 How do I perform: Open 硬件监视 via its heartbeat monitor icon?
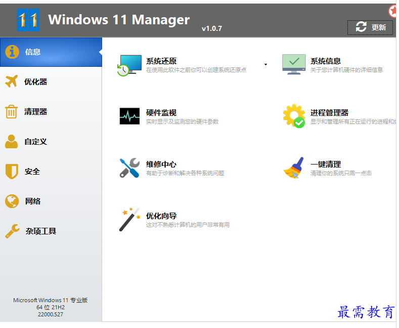click(130, 116)
